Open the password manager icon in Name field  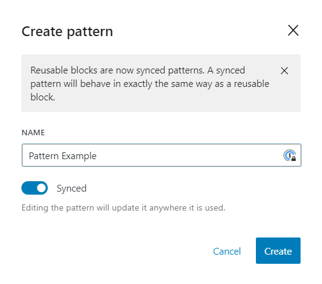click(x=290, y=155)
